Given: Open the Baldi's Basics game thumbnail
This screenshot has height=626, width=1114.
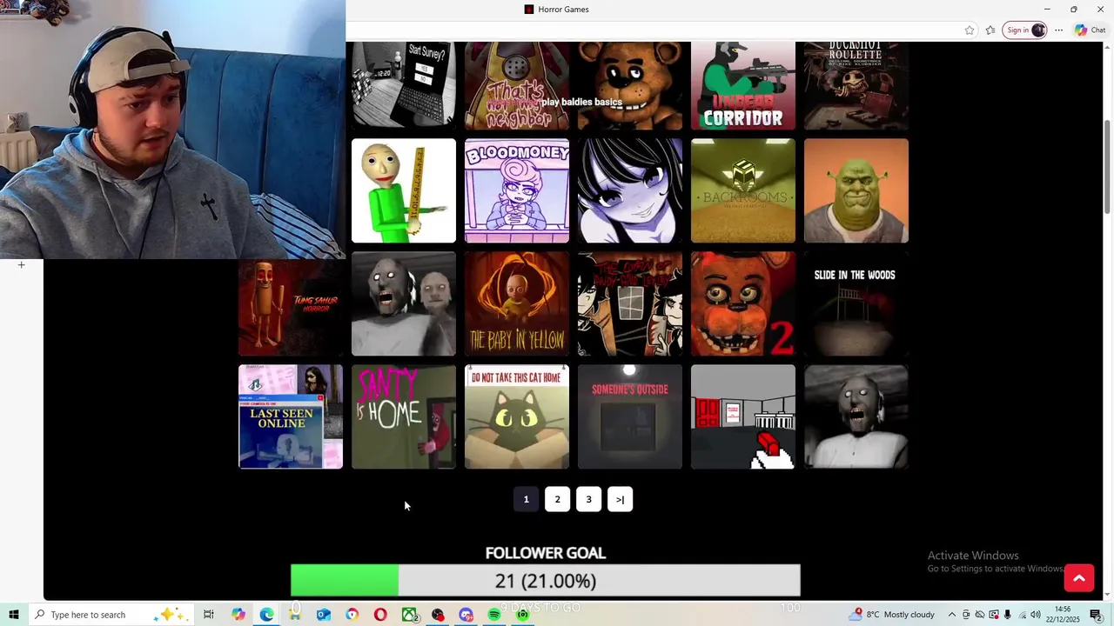Looking at the screenshot, I should pos(404,190).
